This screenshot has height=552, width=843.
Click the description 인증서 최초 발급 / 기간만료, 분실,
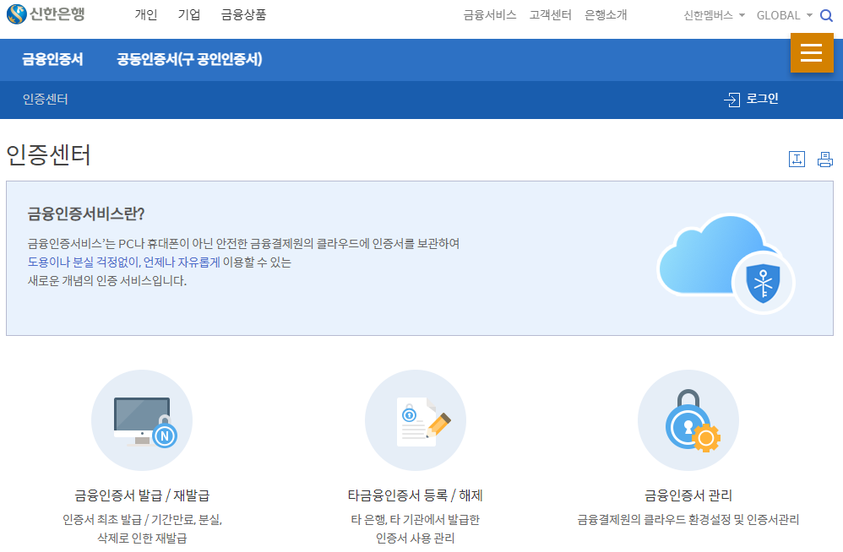click(142, 520)
